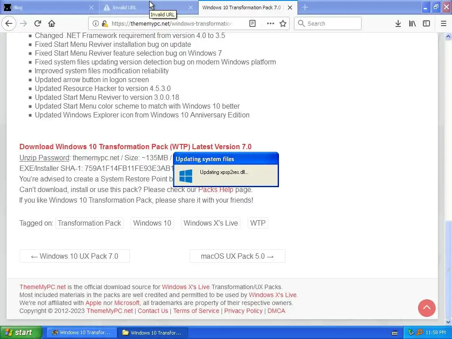Open the Firefox hamburger menu

[444, 24]
